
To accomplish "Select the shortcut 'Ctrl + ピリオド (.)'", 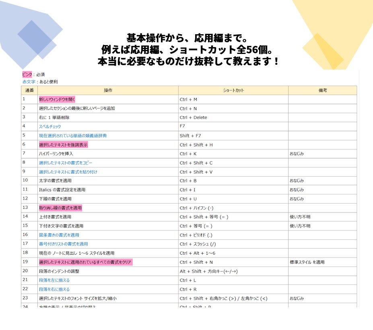I will (196, 235).
